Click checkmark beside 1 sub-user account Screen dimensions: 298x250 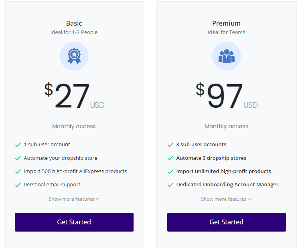pos(18,145)
